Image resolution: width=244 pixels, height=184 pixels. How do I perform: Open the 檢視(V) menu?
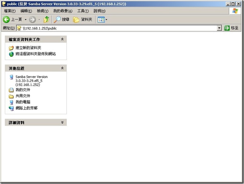pyautogui.click(x=42, y=11)
